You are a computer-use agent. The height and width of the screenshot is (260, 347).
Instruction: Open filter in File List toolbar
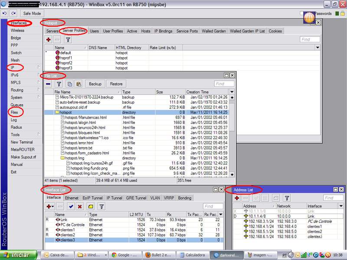click(x=59, y=84)
